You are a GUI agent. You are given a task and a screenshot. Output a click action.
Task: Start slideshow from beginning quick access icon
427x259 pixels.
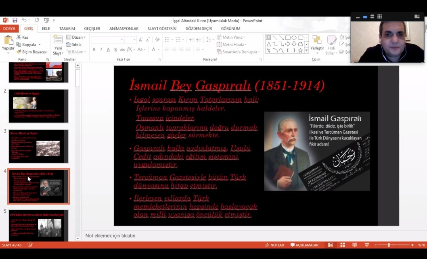(x=46, y=20)
